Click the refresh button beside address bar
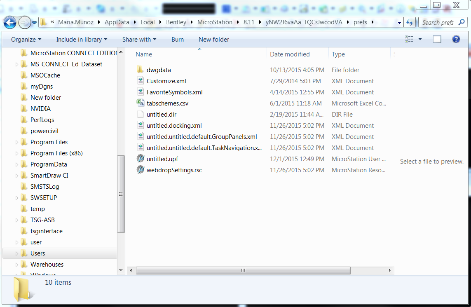471x307 pixels. 410,23
